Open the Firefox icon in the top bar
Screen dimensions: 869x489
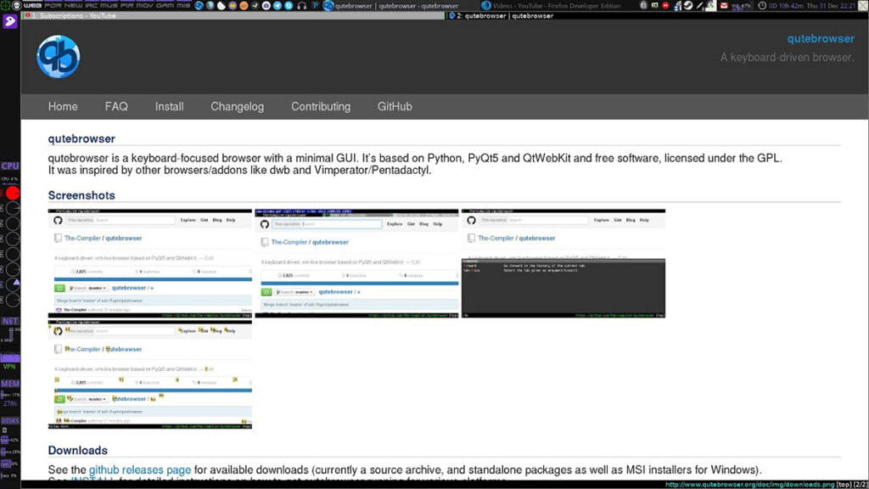tap(243, 5)
